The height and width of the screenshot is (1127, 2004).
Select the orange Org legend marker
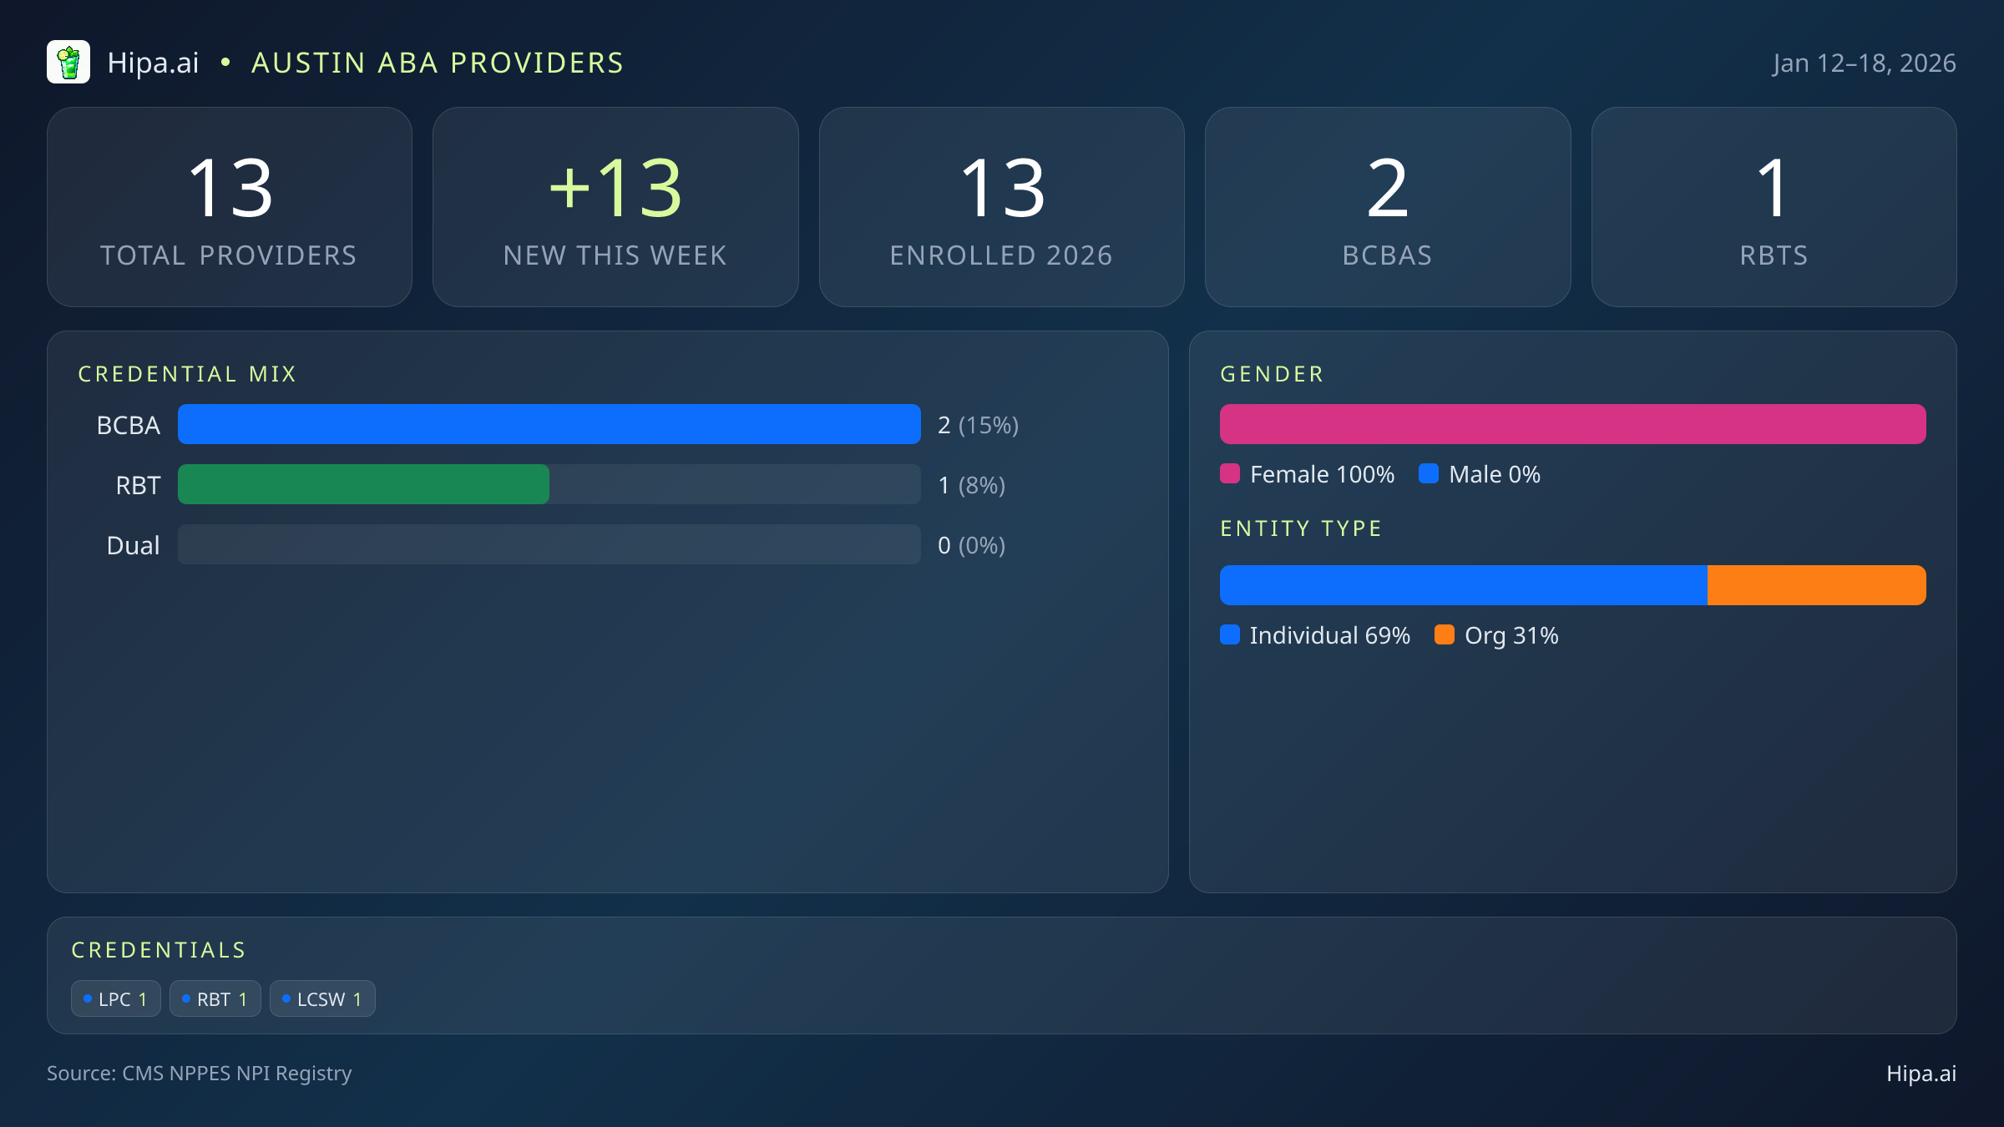pyautogui.click(x=1444, y=635)
